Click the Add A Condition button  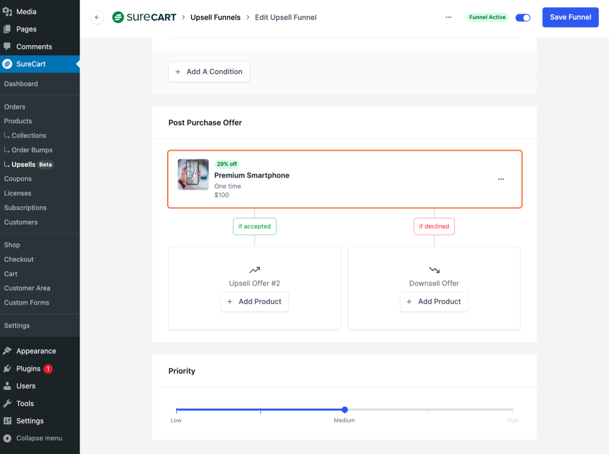click(x=209, y=72)
